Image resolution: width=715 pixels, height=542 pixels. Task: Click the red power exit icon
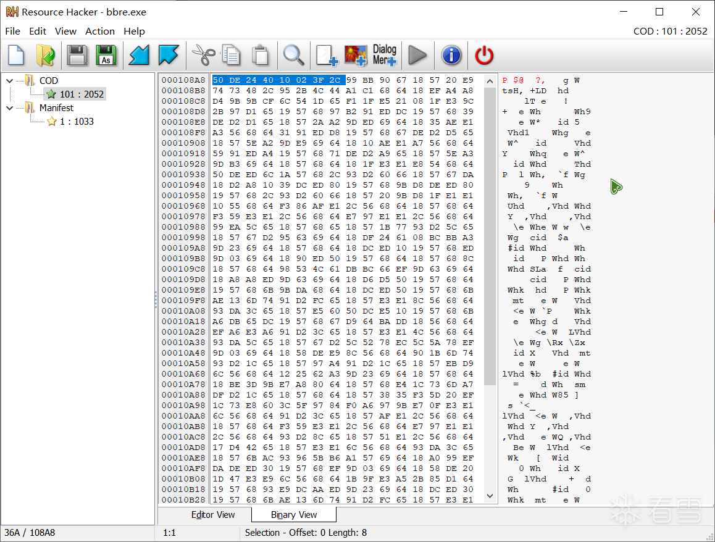point(484,55)
